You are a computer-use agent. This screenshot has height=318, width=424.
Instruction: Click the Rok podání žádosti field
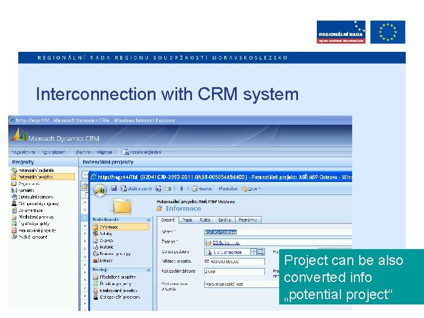[234, 271]
